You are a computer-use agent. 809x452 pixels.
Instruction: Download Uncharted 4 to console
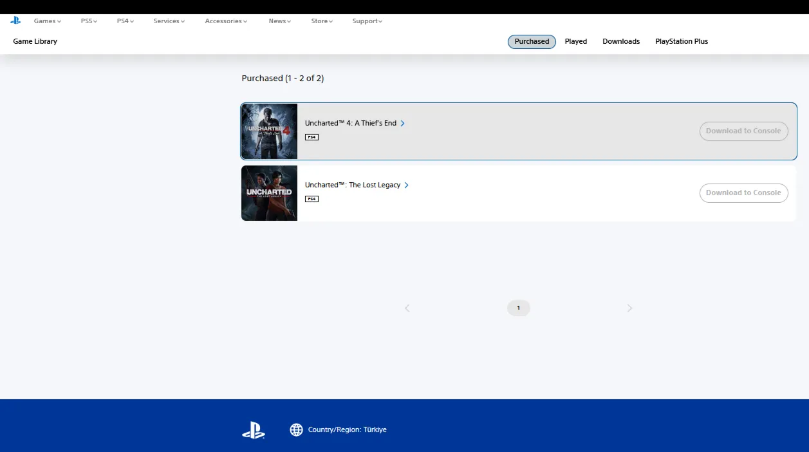(x=743, y=131)
